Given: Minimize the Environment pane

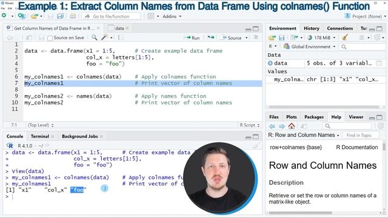Looking at the screenshot, I should coord(372,29).
